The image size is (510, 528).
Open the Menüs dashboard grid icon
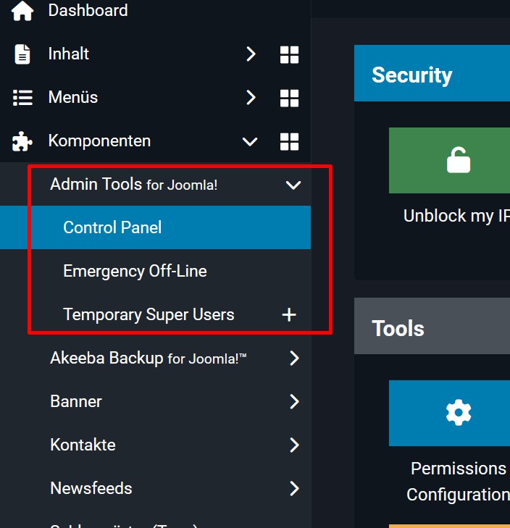click(289, 98)
